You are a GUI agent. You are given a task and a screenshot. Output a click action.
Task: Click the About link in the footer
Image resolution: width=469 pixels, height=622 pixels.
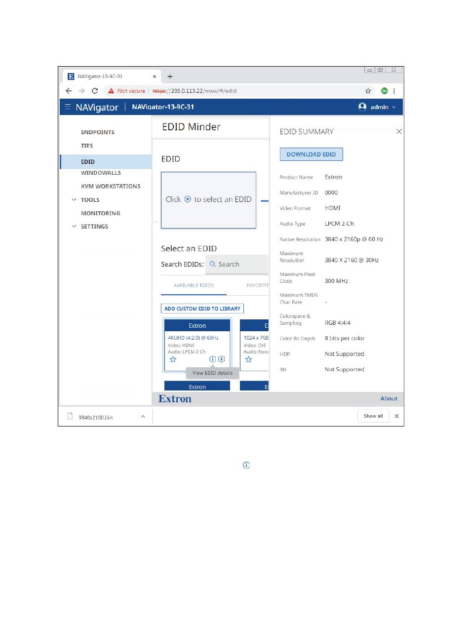(389, 398)
